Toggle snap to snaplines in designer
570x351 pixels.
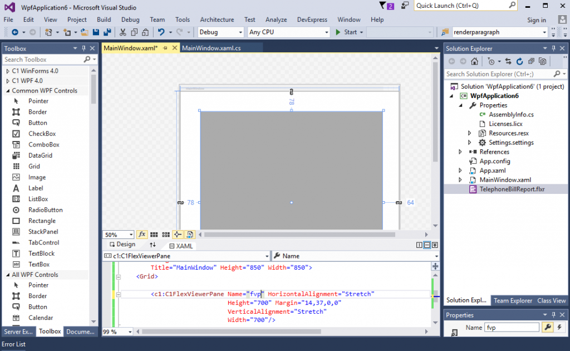click(x=178, y=235)
